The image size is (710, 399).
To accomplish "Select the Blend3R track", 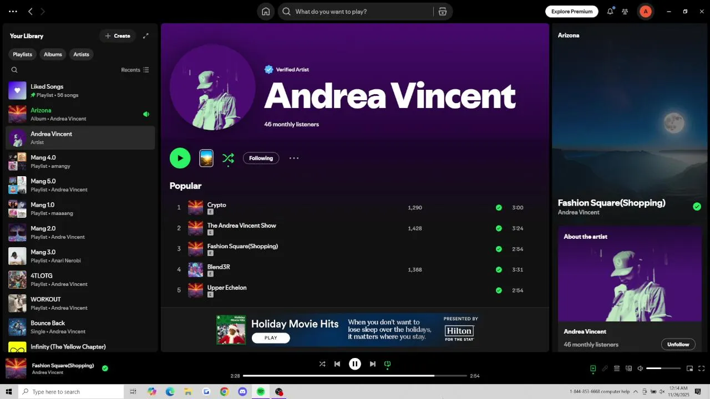I will (x=355, y=270).
